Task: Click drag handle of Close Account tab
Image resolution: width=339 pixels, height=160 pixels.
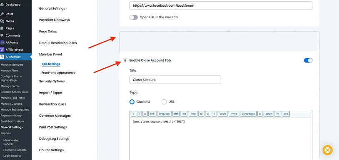Action: tap(125, 60)
